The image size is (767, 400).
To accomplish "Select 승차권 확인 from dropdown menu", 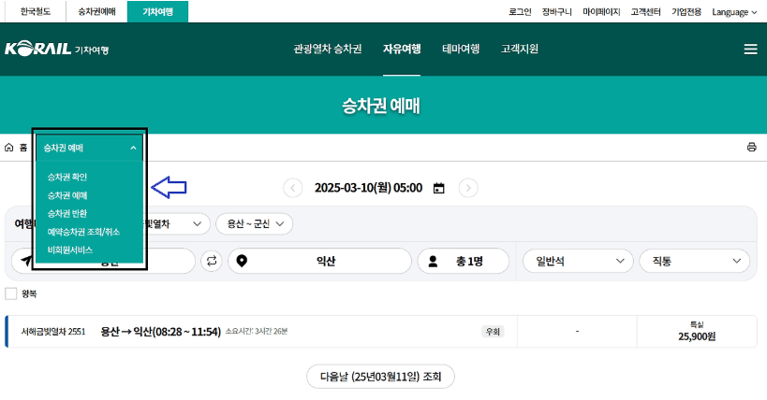I will (x=67, y=178).
